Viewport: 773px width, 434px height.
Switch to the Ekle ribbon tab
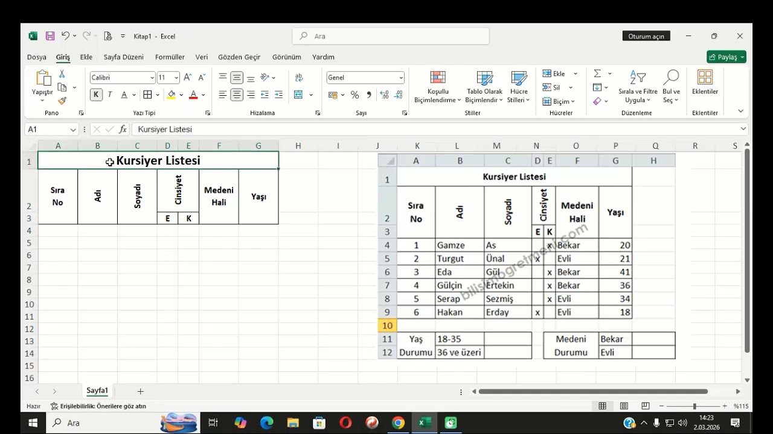point(86,57)
